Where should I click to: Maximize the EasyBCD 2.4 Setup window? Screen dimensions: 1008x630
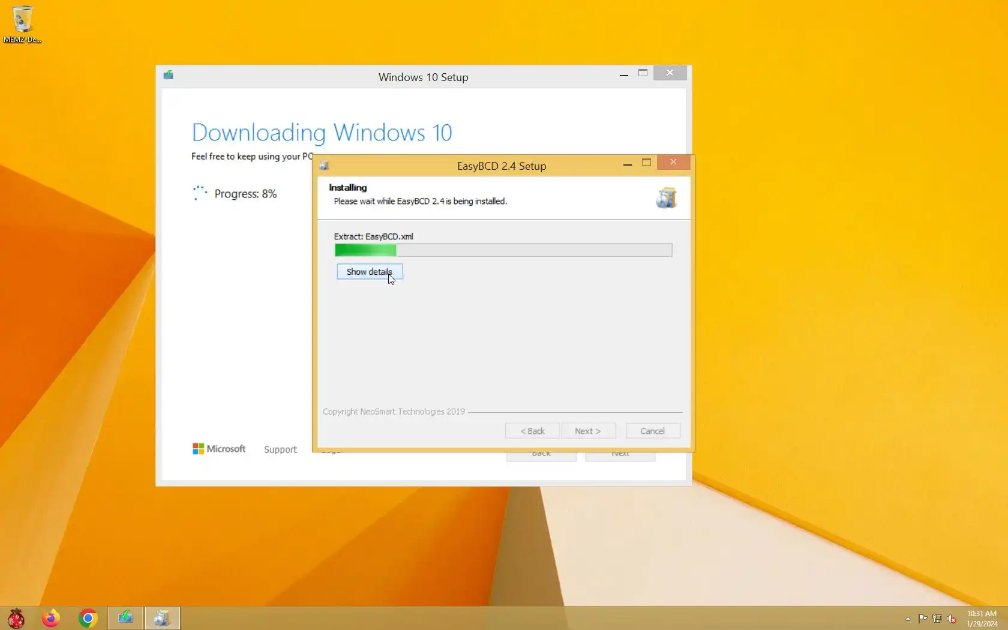[x=646, y=163]
